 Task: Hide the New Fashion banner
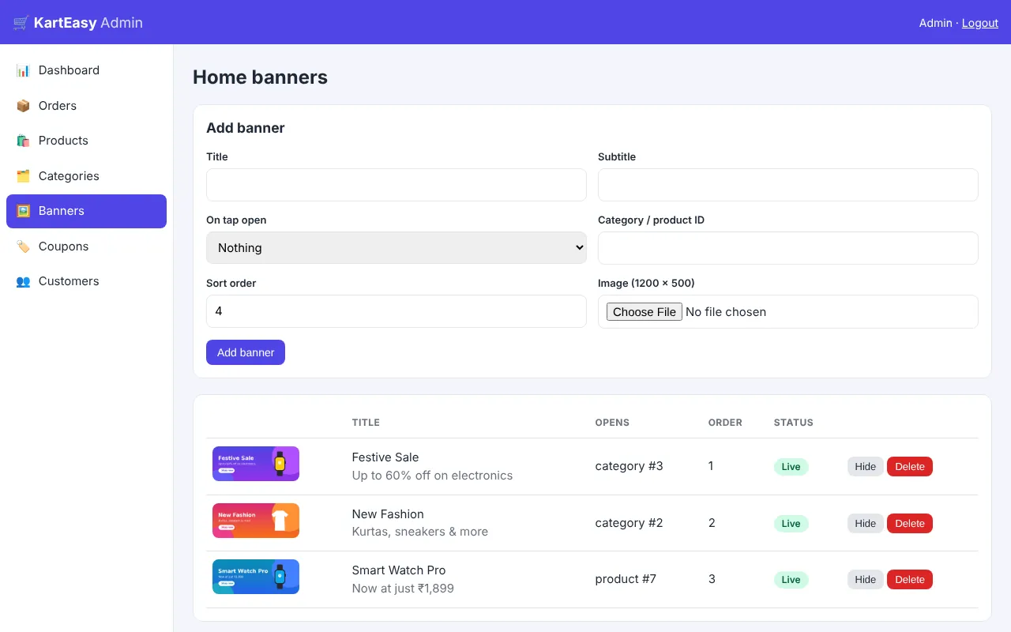pos(866,523)
